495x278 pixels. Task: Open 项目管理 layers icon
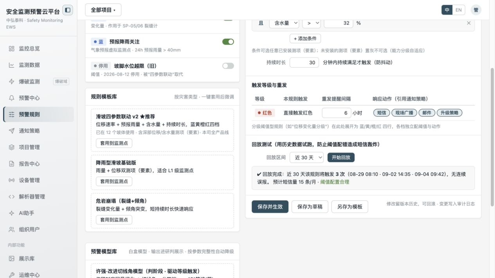point(12,147)
